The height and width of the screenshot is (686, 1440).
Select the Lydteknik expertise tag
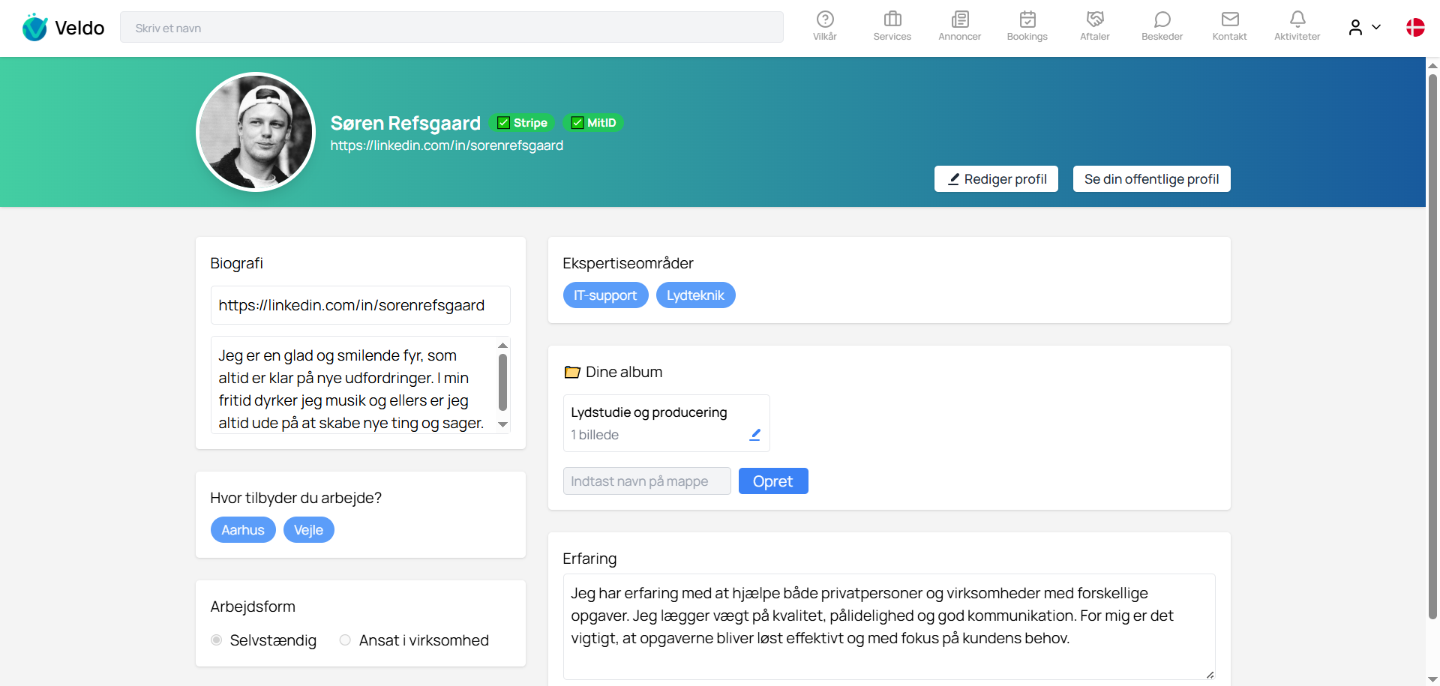tap(695, 295)
